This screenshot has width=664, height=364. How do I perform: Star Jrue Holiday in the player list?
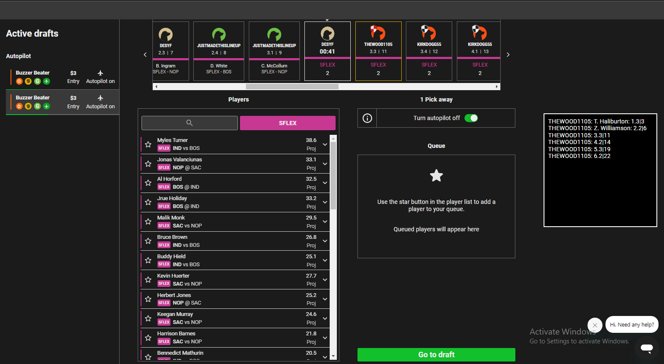[148, 202]
